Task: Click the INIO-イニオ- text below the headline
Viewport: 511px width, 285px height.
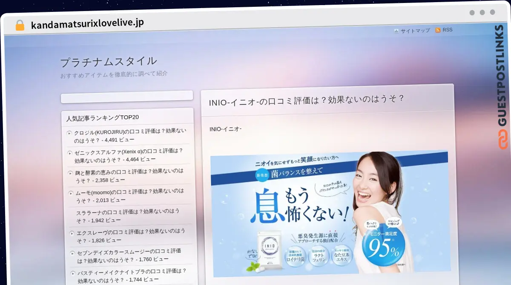Action: (x=226, y=129)
